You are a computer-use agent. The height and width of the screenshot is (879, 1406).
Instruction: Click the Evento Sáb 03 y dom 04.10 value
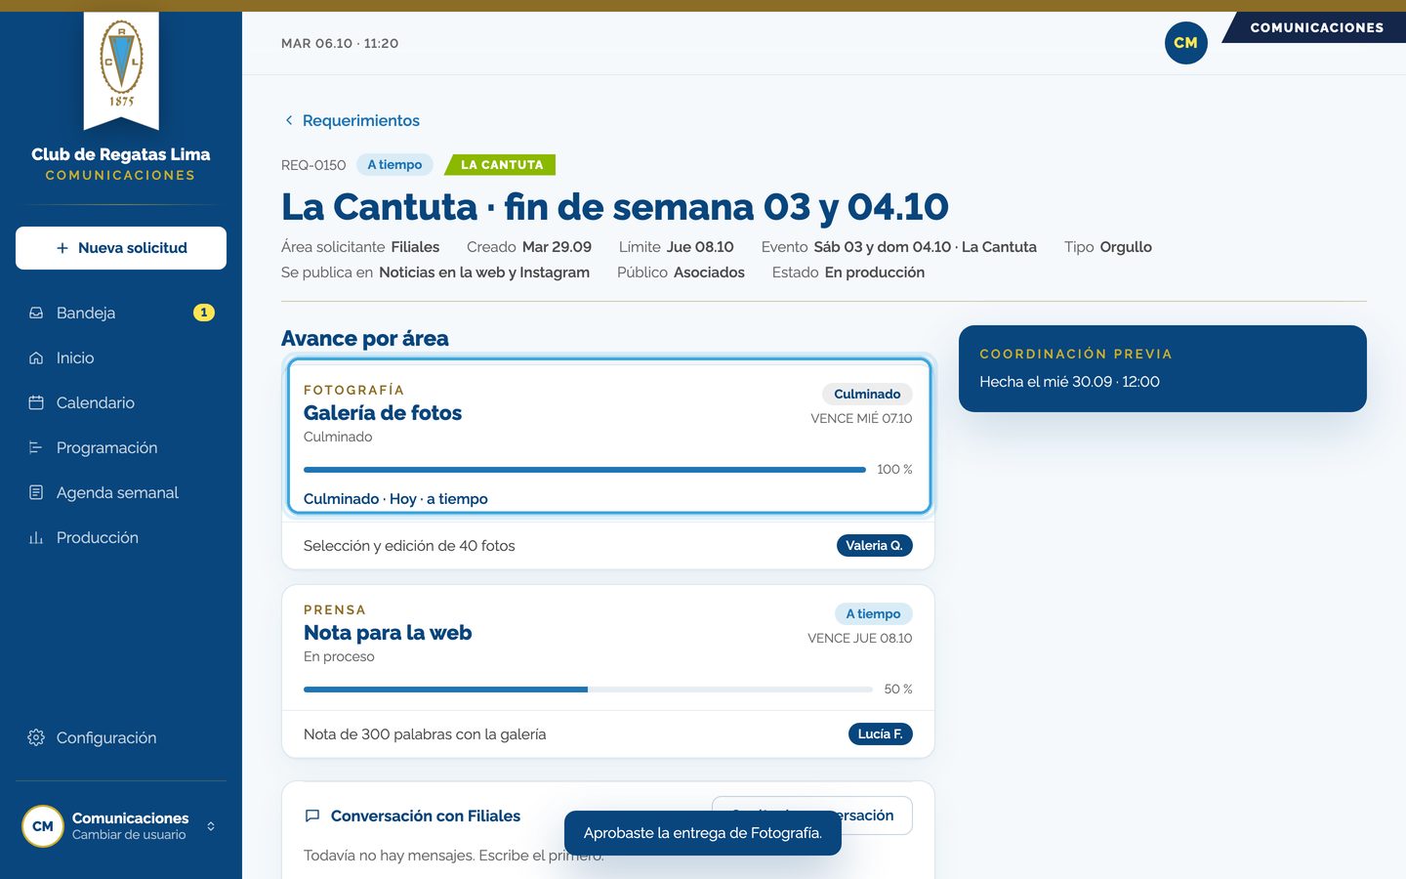click(925, 247)
